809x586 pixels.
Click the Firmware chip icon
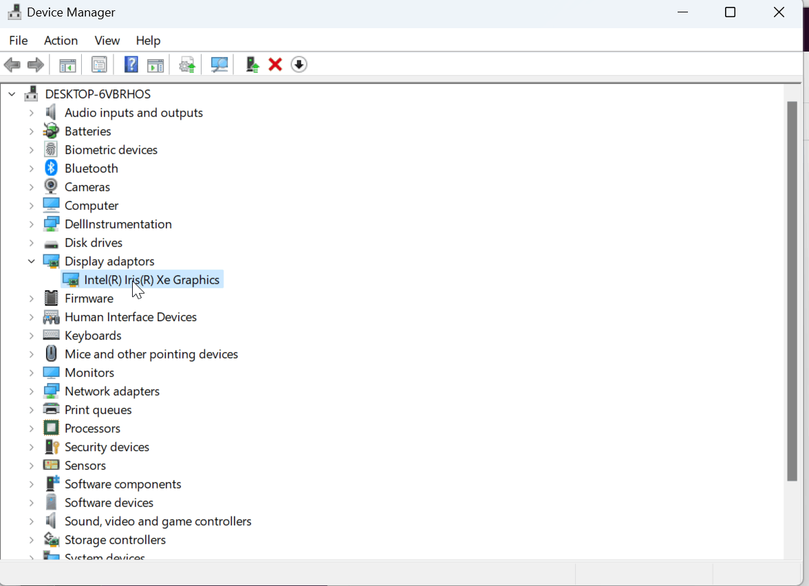tap(51, 298)
